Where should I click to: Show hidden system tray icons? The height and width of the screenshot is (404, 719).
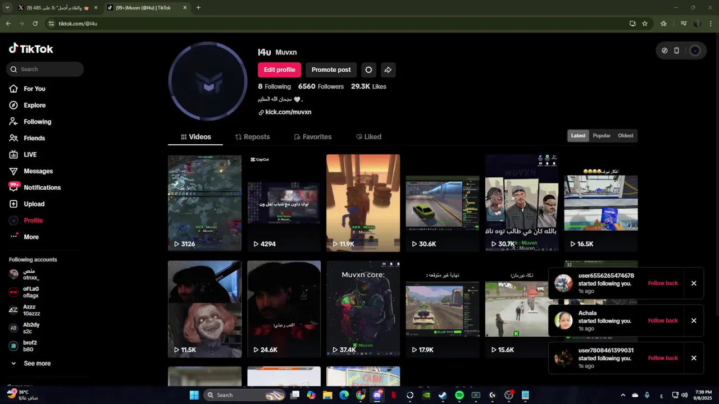pyautogui.click(x=622, y=395)
